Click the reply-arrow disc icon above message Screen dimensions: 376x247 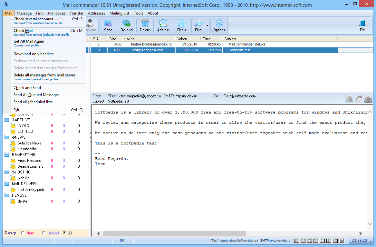point(359,99)
